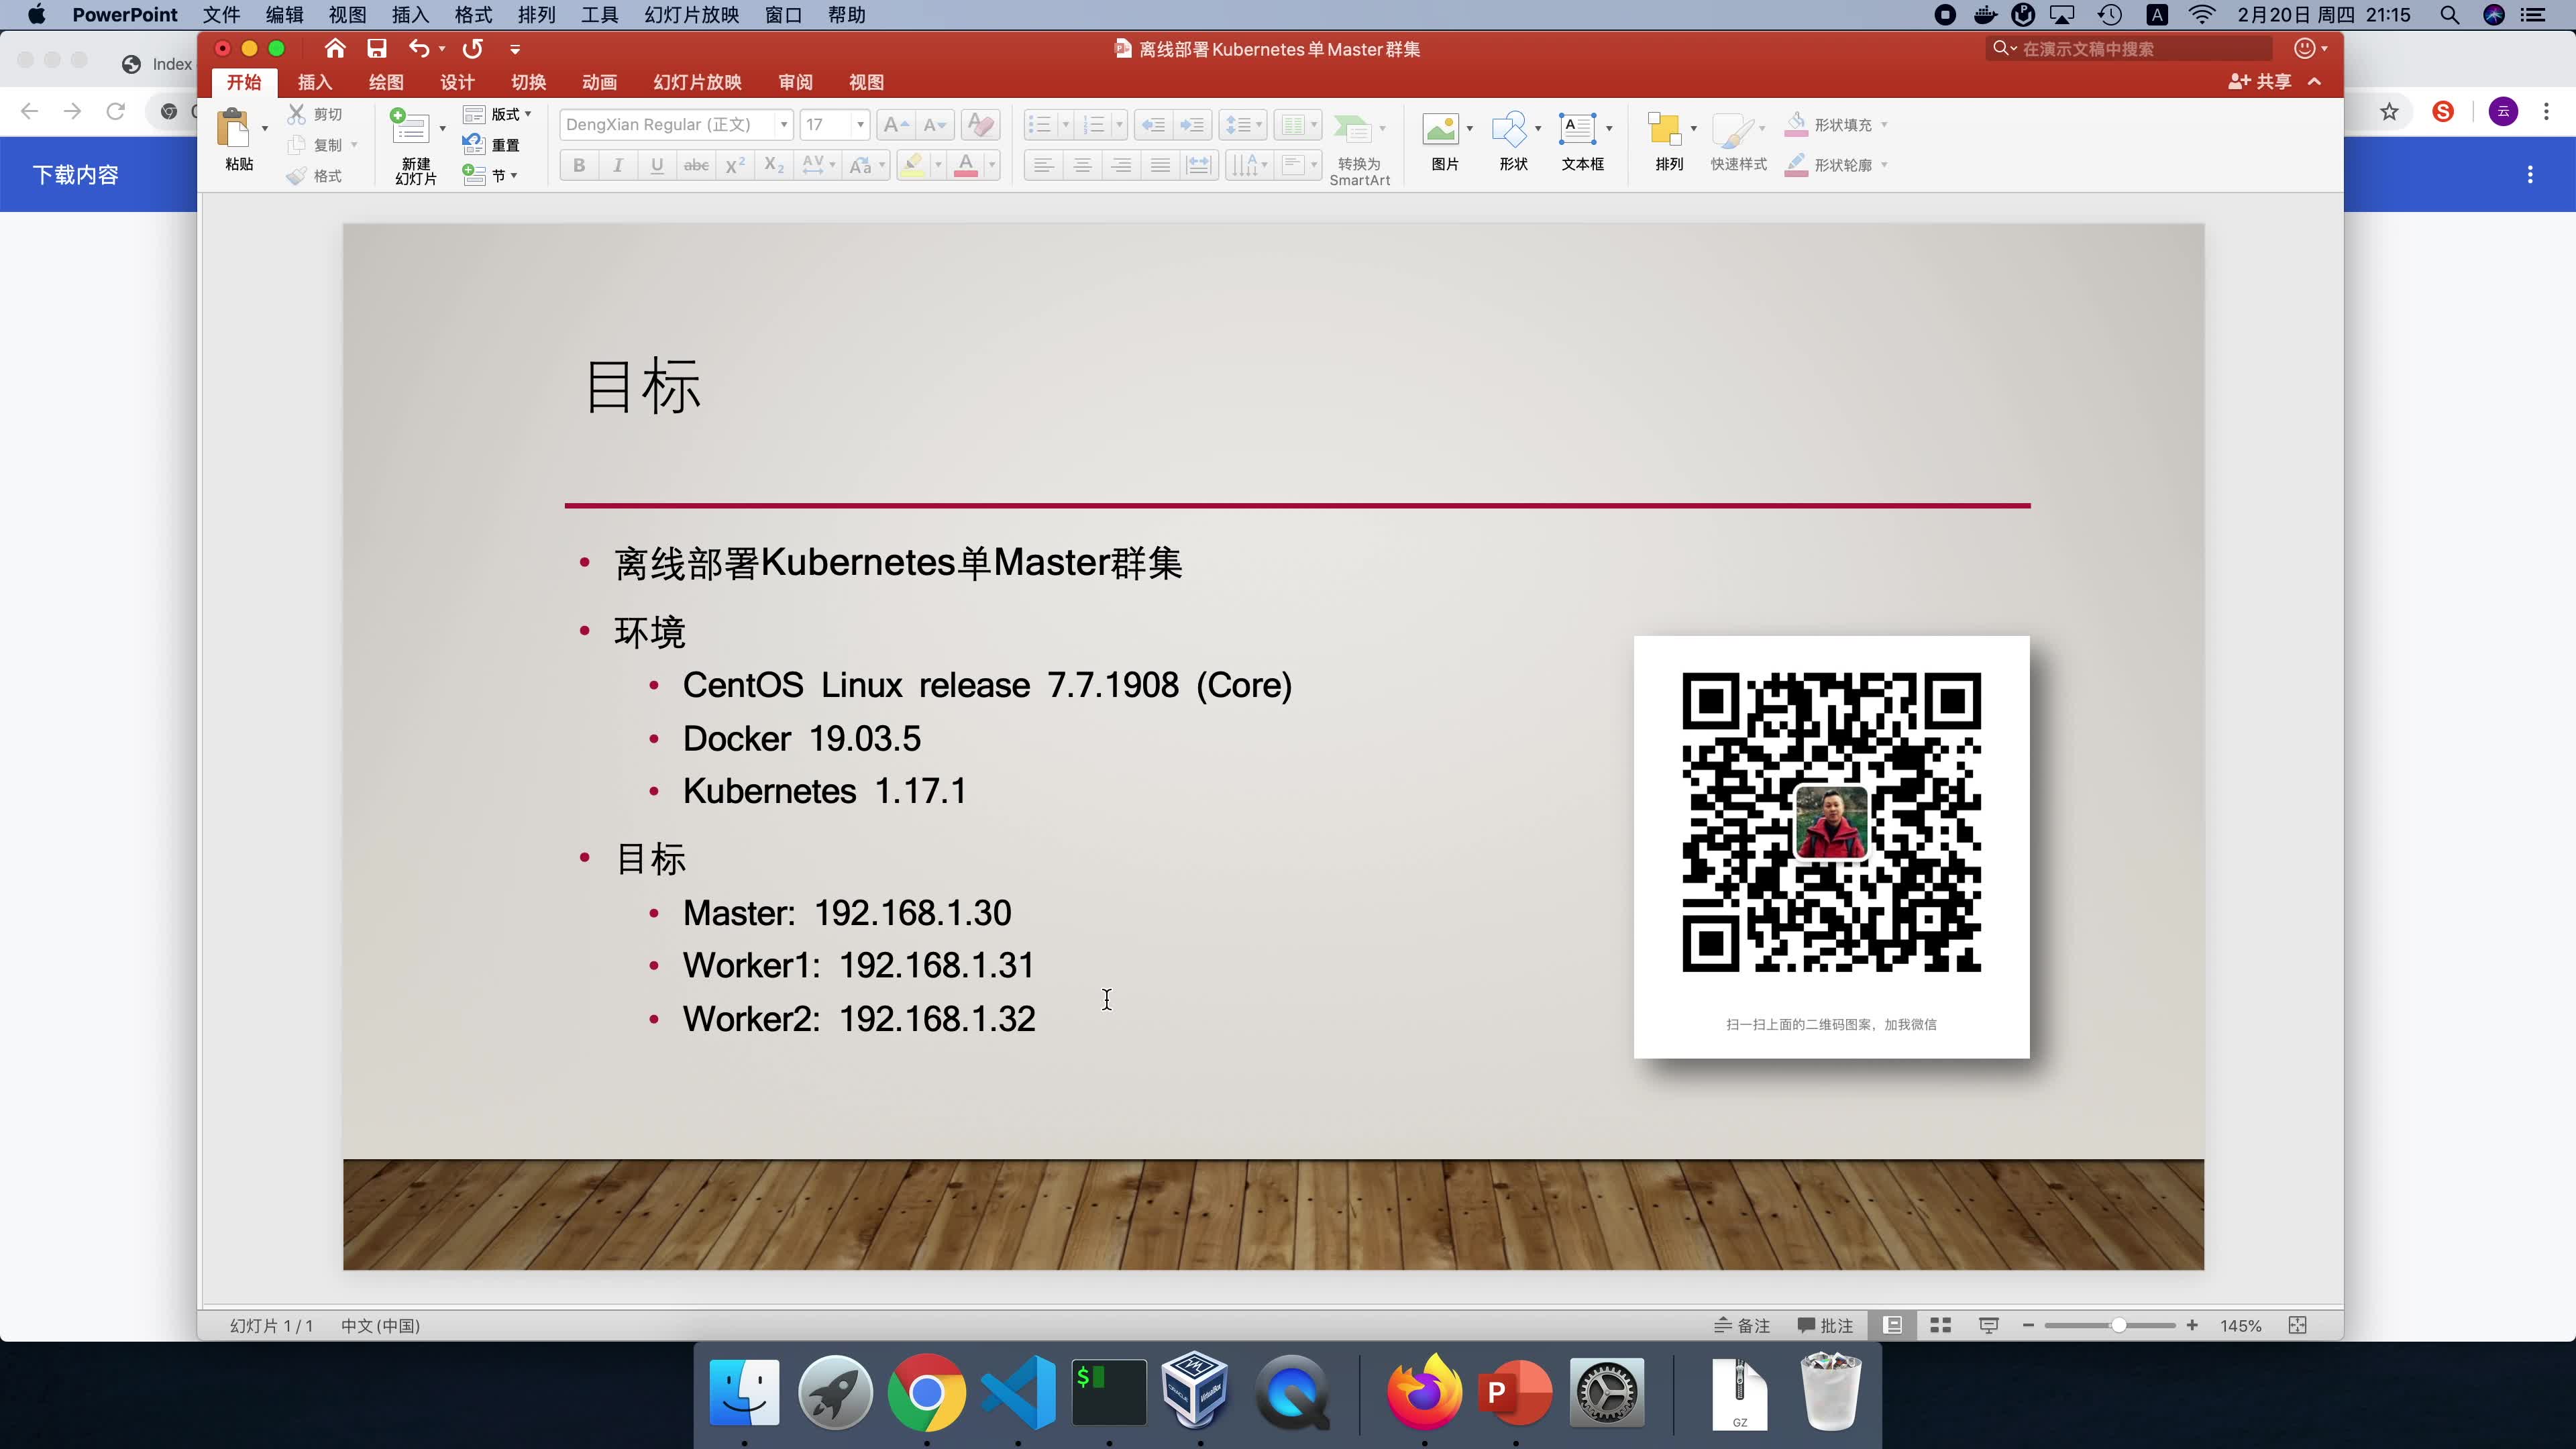The height and width of the screenshot is (1449, 2576).
Task: Toggle underline formatting
Action: [657, 165]
